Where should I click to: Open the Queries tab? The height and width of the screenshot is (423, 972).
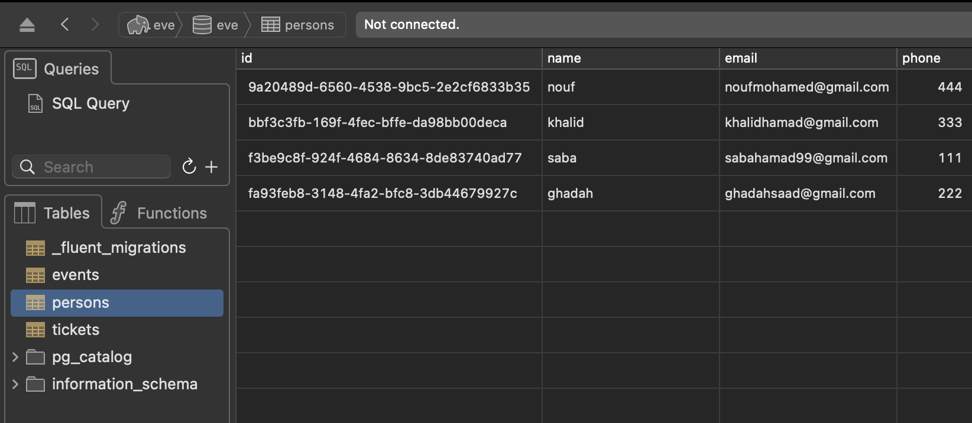tap(59, 68)
